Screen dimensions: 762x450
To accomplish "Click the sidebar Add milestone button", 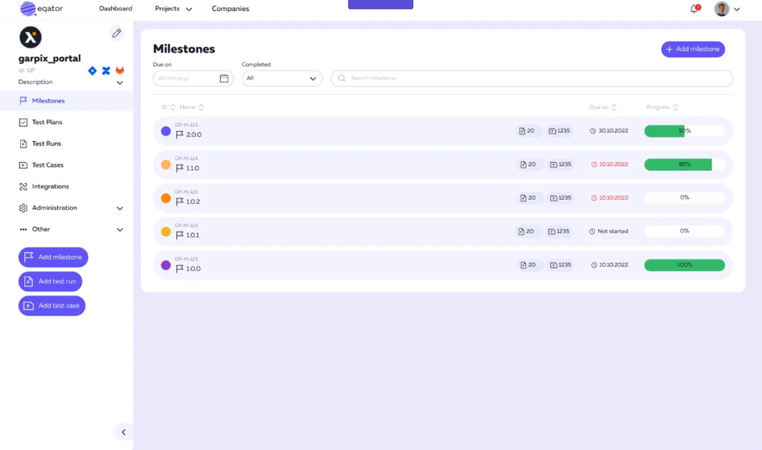I will [54, 257].
